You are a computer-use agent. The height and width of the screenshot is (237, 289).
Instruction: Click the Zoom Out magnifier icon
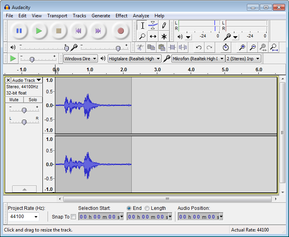[x=252, y=47]
